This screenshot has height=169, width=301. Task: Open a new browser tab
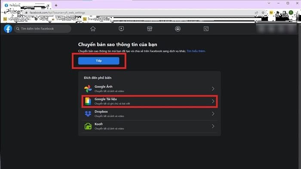[56, 5]
